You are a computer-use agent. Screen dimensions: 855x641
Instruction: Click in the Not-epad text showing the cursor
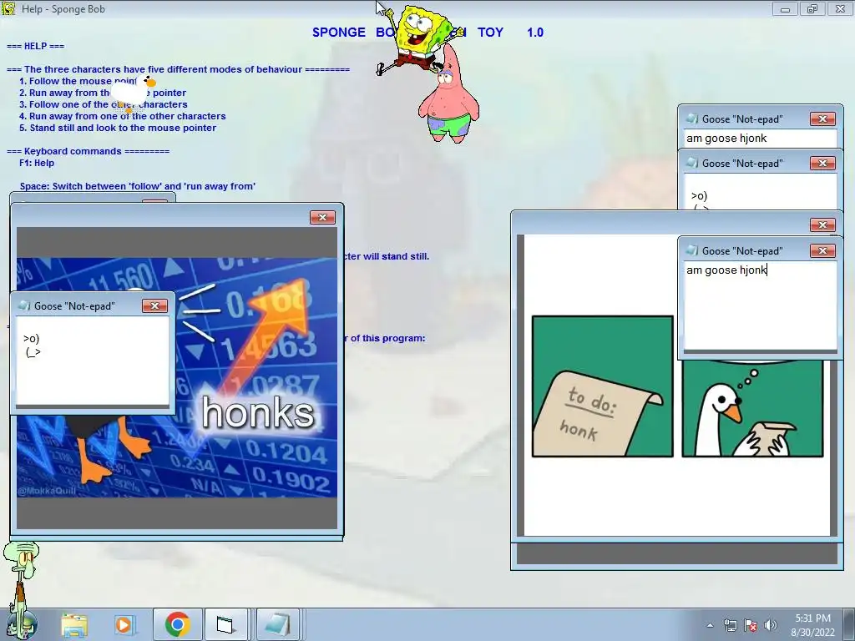(x=760, y=305)
